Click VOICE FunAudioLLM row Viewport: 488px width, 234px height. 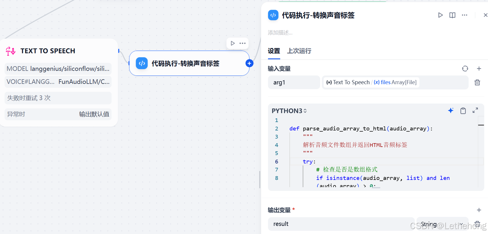[x=58, y=82]
